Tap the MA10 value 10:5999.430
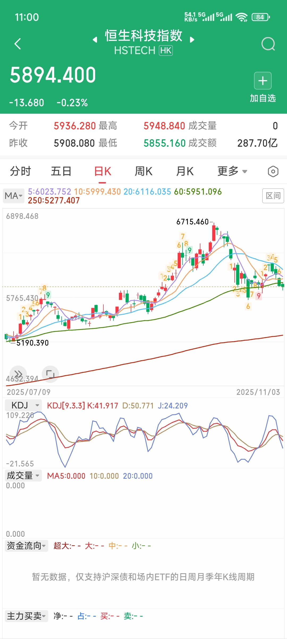 pyautogui.click(x=97, y=192)
